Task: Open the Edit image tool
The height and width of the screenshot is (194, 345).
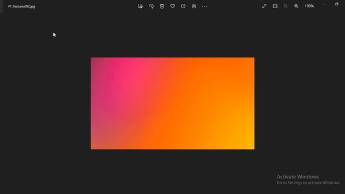Action: click(140, 6)
